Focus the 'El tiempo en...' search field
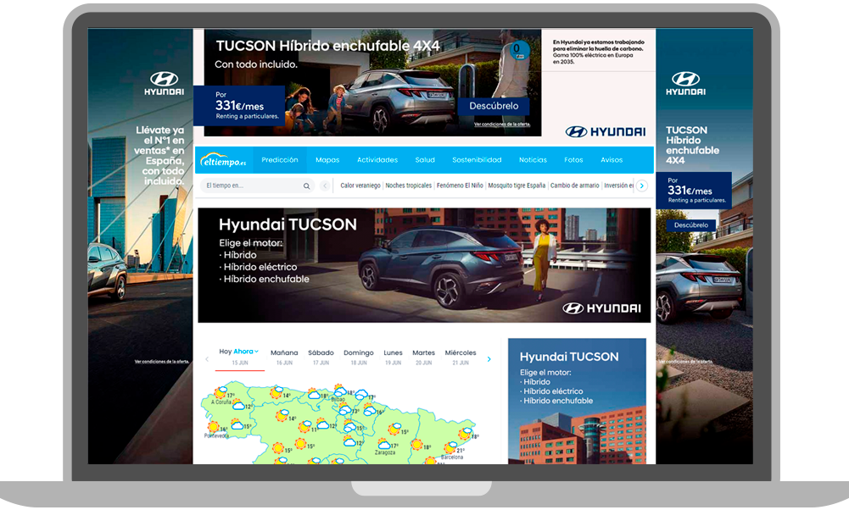This screenshot has height=510, width=849. click(x=257, y=186)
